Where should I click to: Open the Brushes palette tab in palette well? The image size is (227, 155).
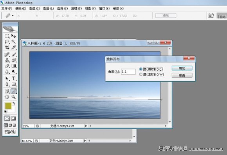pos(222,16)
